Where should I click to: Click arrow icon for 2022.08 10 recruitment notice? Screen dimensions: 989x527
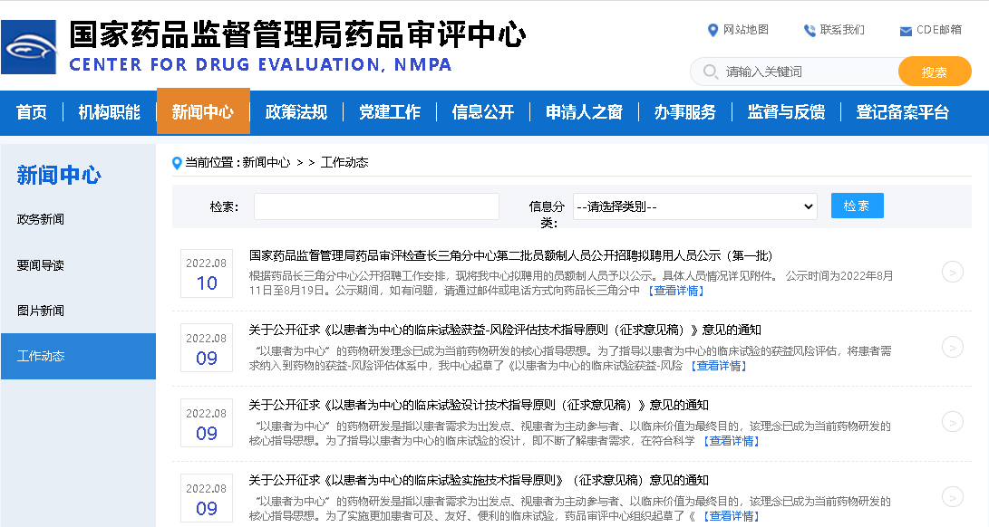[x=953, y=273]
